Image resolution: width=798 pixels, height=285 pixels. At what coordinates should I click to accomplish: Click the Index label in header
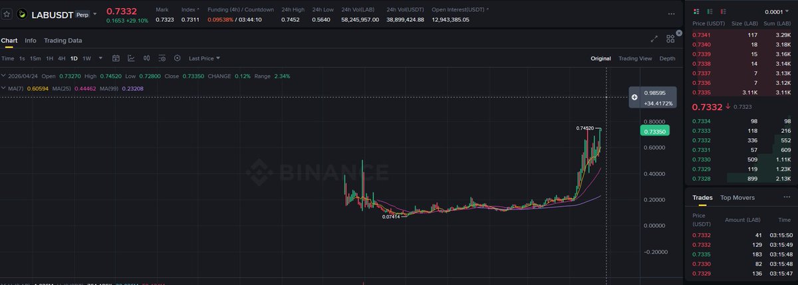point(190,10)
